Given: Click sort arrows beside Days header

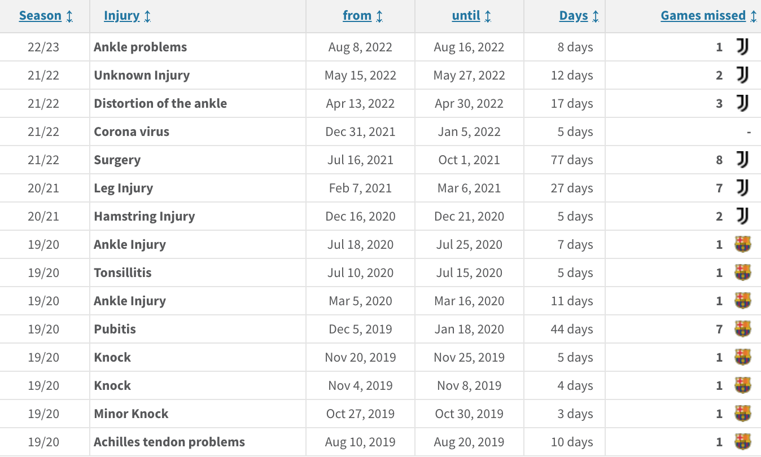Looking at the screenshot, I should point(596,16).
